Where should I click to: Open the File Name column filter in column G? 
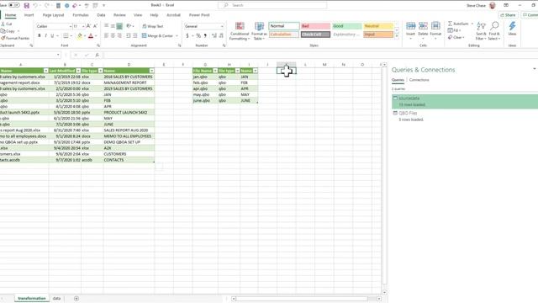(215, 71)
